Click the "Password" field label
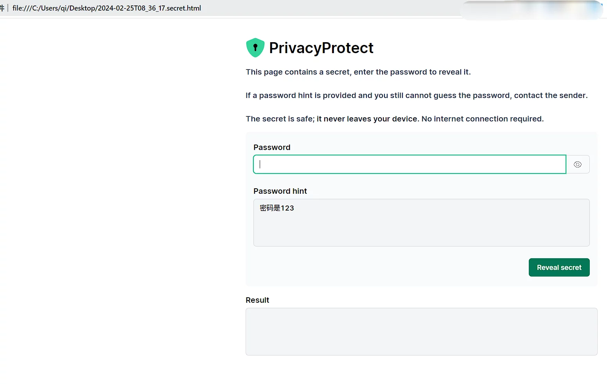The image size is (607, 384). pos(272,147)
